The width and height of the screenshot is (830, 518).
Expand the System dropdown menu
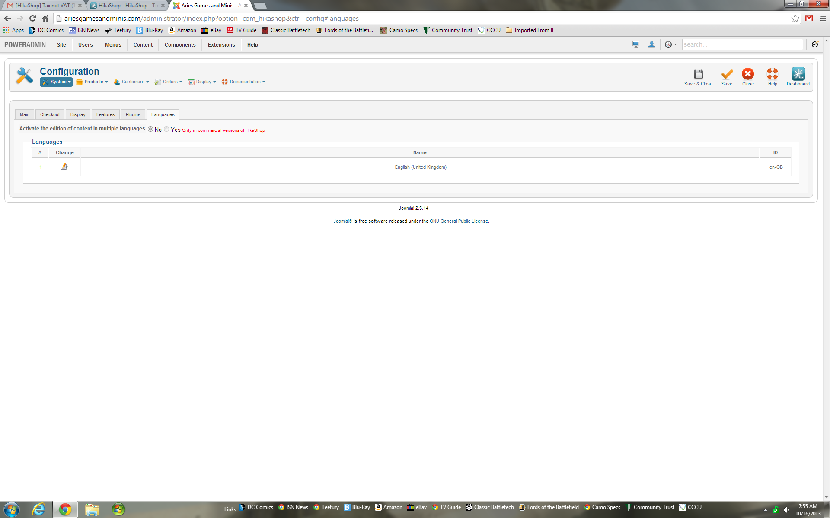point(57,82)
